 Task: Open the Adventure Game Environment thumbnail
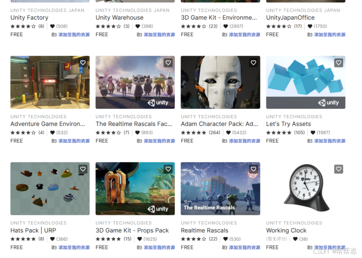point(50,83)
